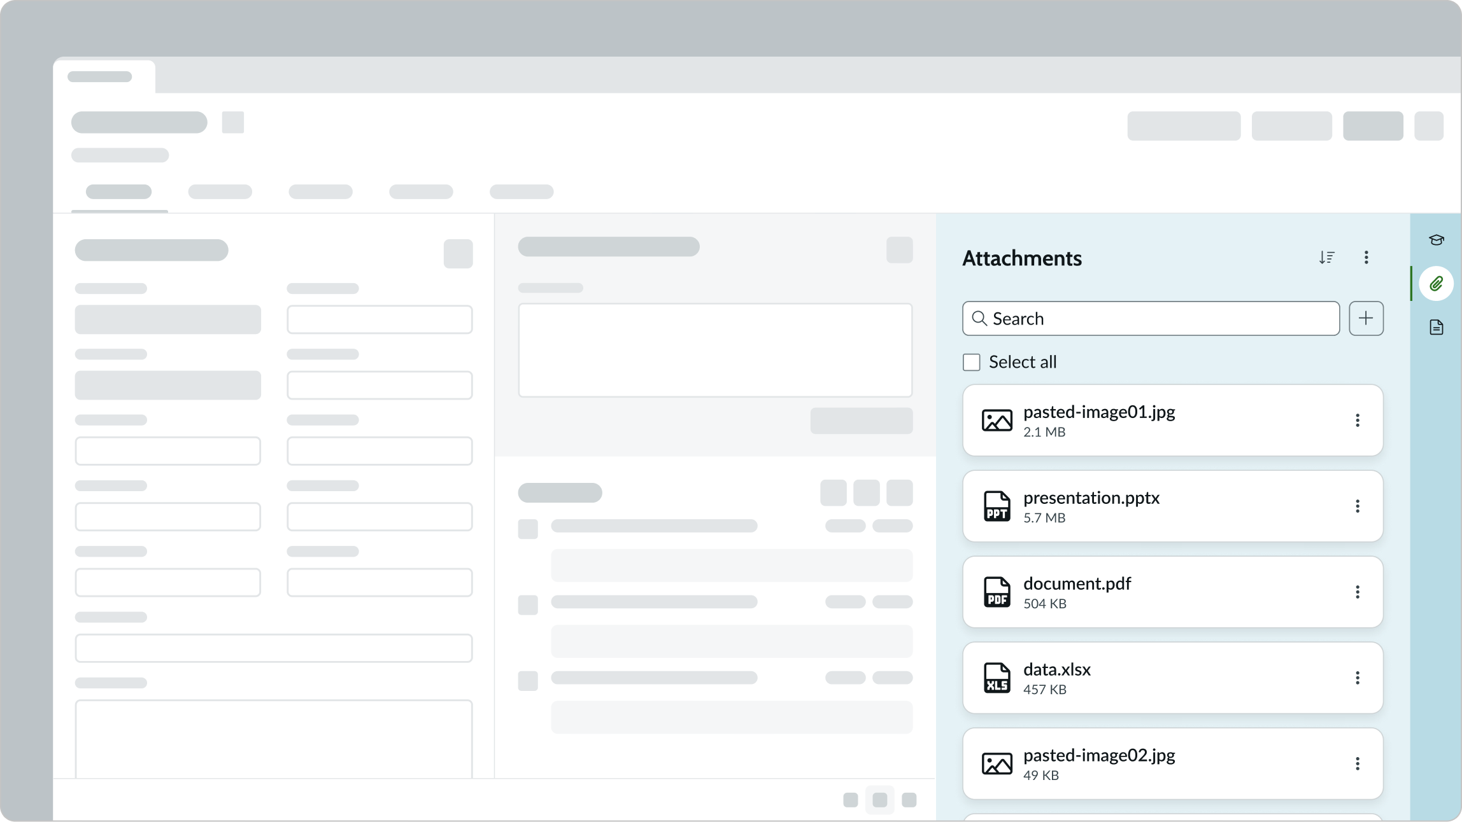Open the graduation cap learning panel
The width and height of the screenshot is (1462, 822).
click(1436, 240)
